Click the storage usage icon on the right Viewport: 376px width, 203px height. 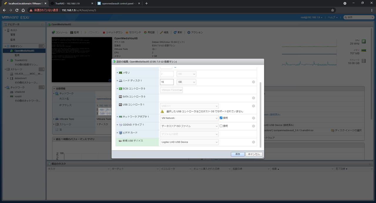[x=364, y=61]
